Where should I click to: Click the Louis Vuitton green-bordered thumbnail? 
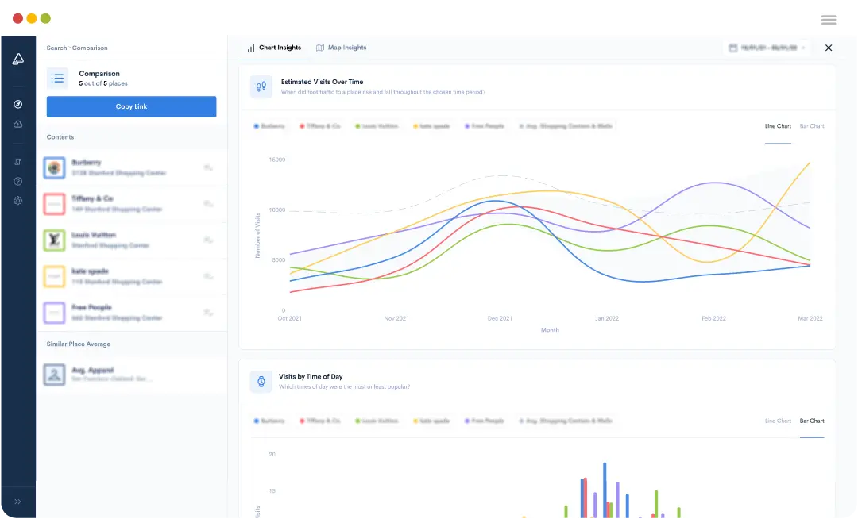pyautogui.click(x=54, y=240)
